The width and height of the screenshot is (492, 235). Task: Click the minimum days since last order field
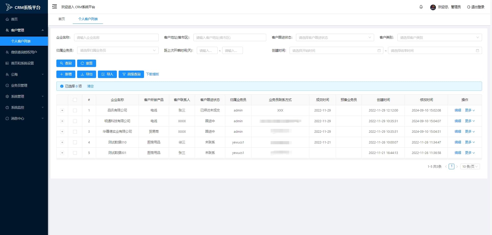pyautogui.click(x=207, y=50)
